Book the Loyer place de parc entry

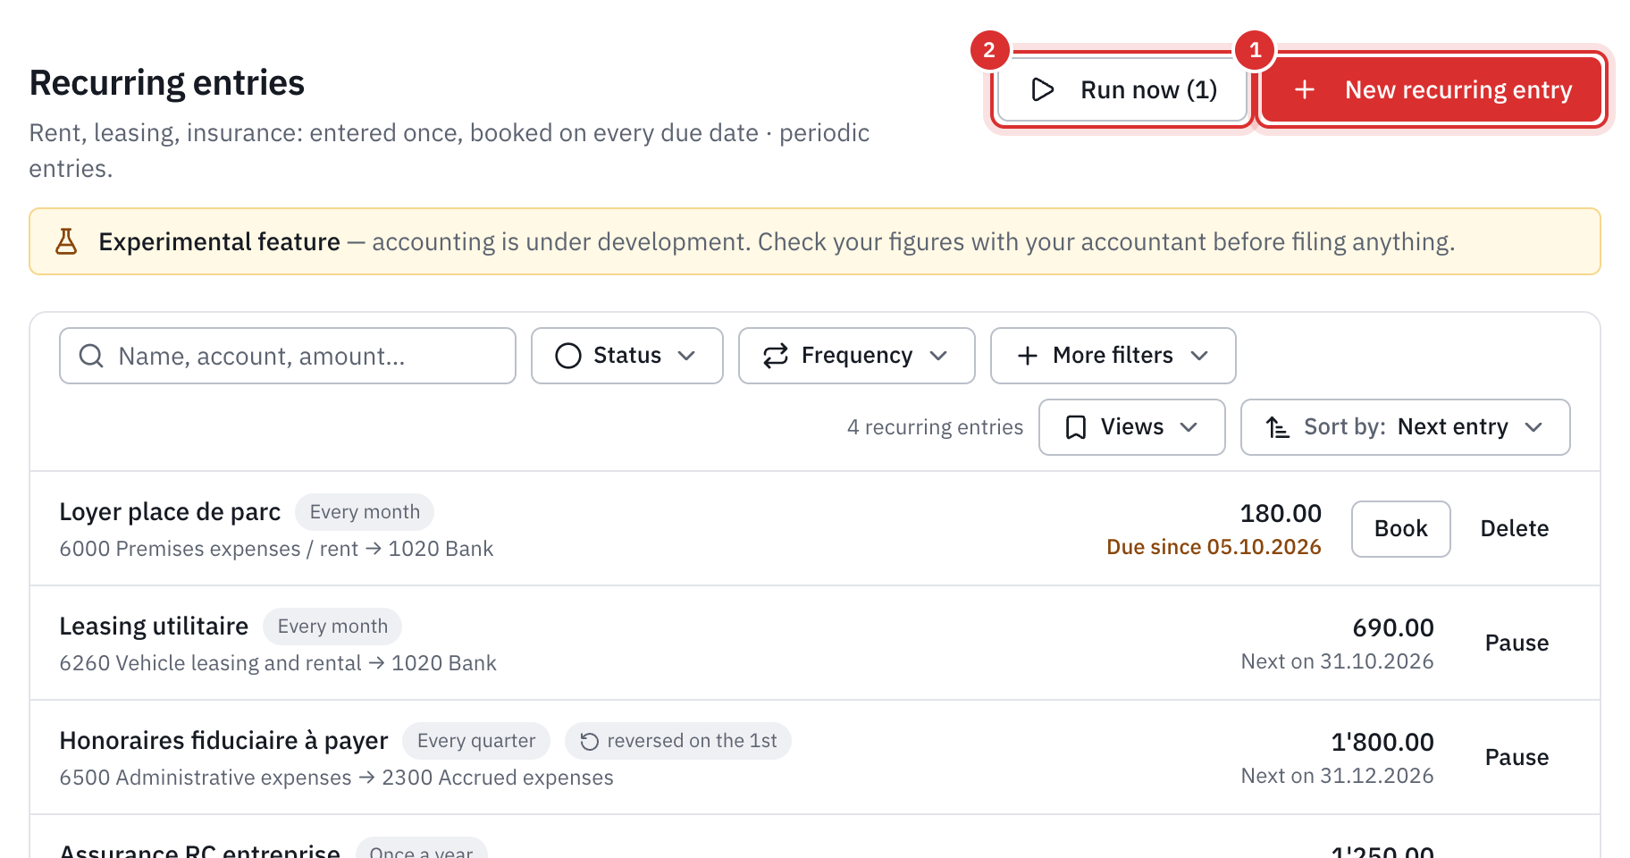coord(1400,528)
